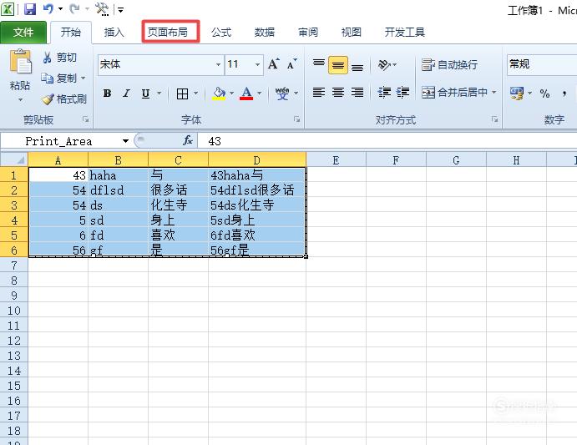This screenshot has width=577, height=445.
Task: Open the 字体 dialog launcher
Action: tap(296, 119)
